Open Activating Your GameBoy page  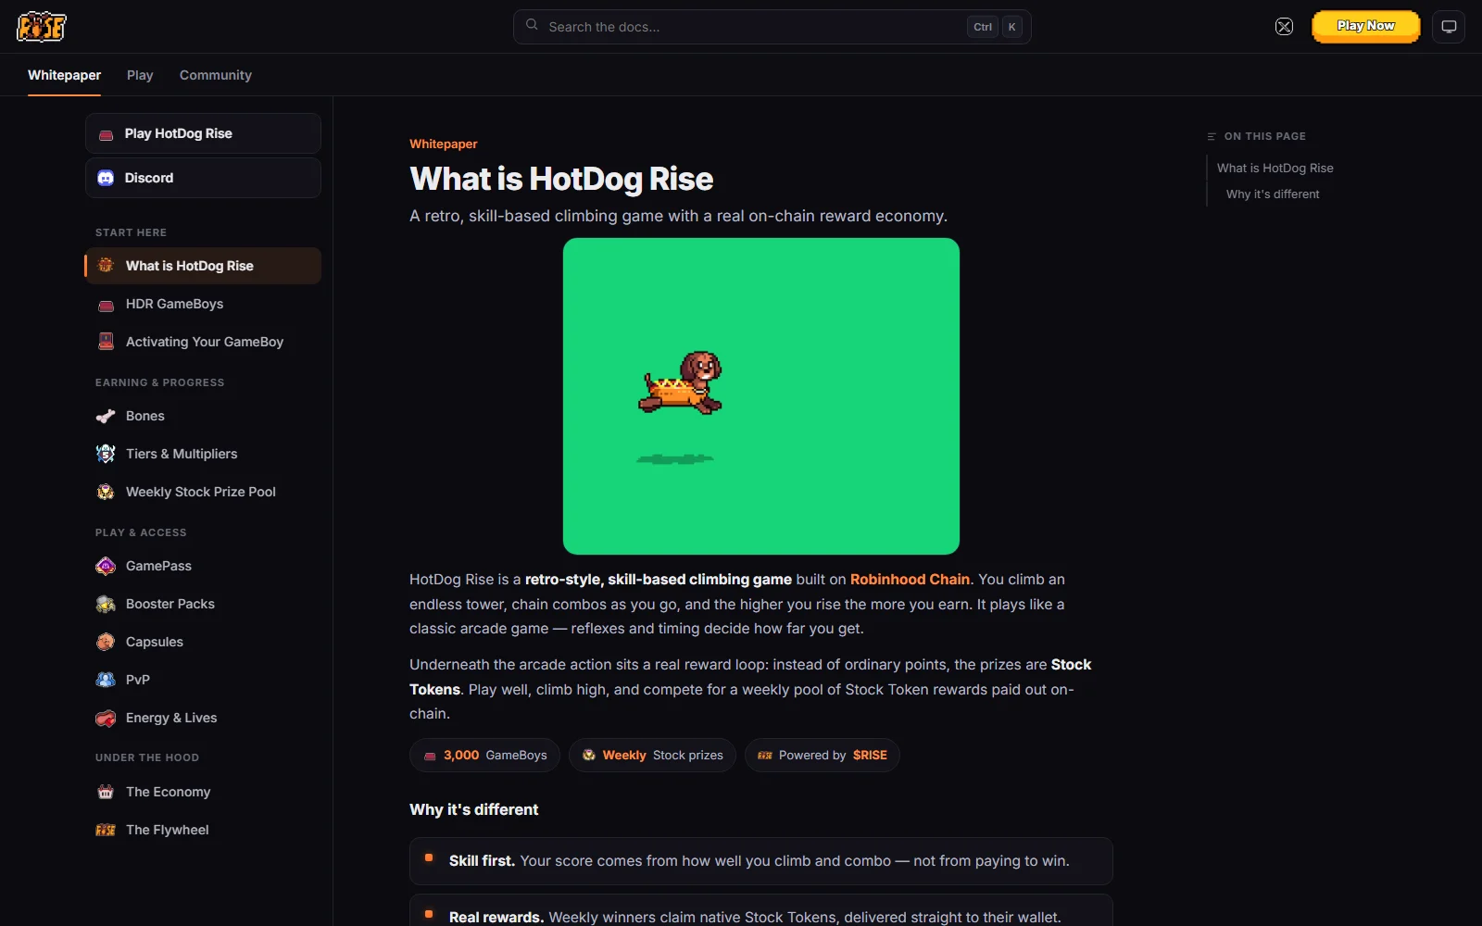pos(203,342)
